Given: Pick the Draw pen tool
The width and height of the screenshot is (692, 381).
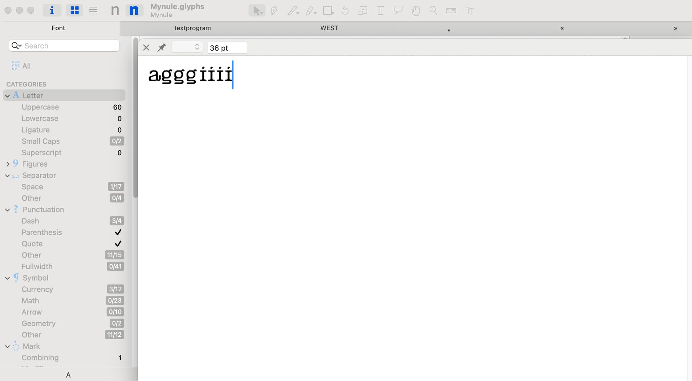Looking at the screenshot, I should 274,11.
